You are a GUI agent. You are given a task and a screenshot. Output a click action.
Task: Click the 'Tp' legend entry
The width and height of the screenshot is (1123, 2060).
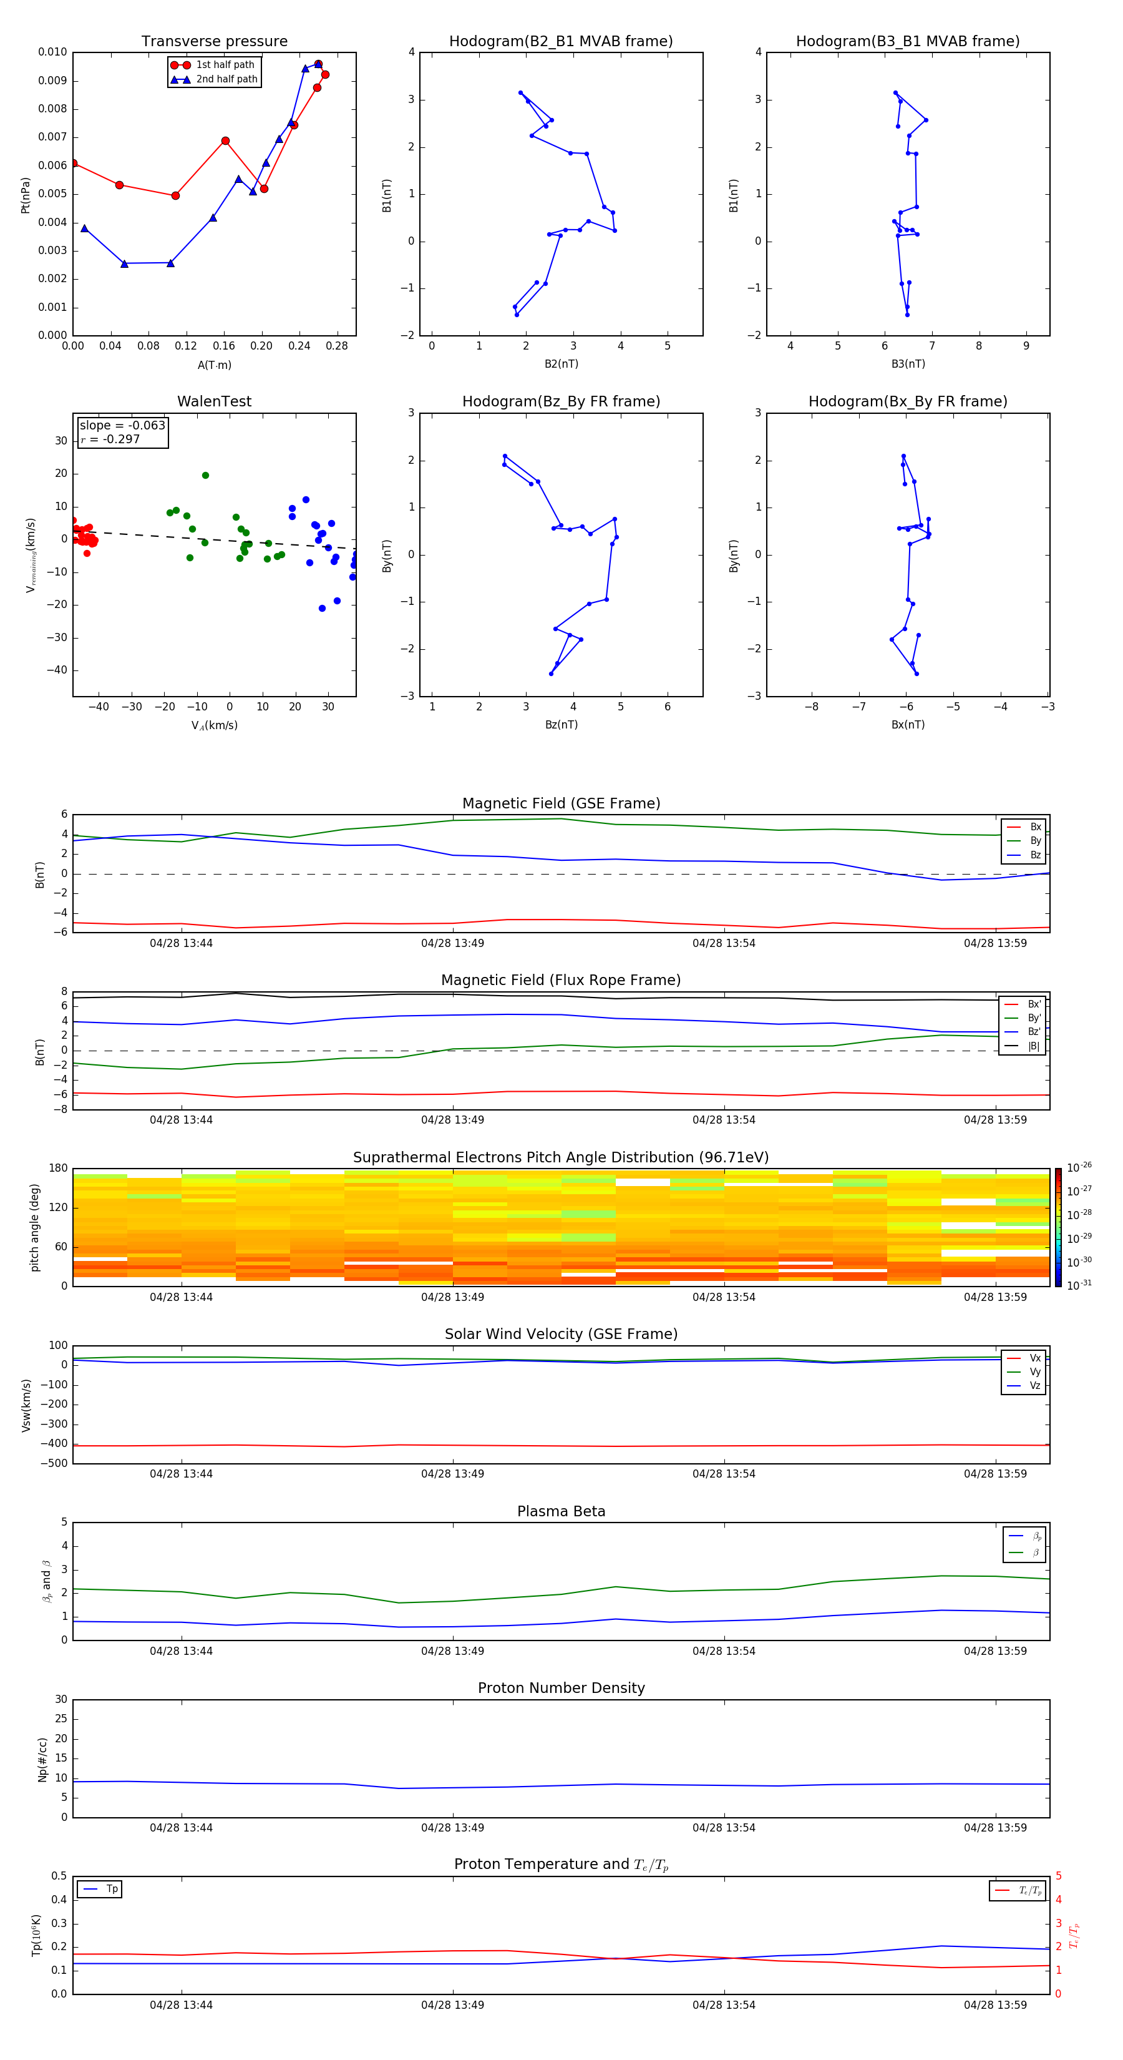tap(100, 1889)
